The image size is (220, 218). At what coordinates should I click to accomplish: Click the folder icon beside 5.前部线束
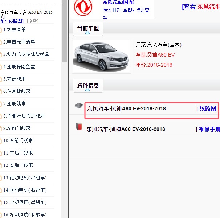(1, 79)
